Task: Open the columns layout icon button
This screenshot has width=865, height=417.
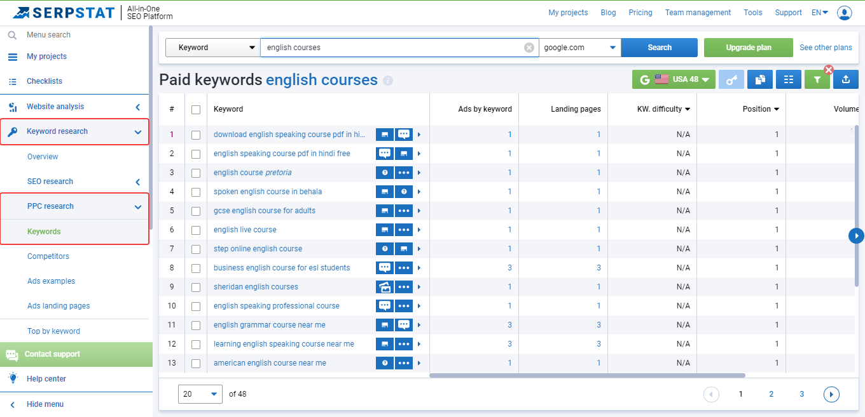Action: (789, 79)
